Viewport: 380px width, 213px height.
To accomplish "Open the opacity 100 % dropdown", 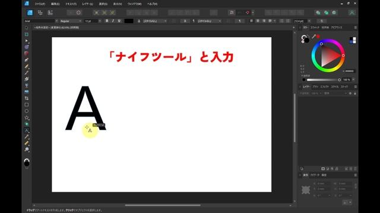I will pyautogui.click(x=353, y=80).
